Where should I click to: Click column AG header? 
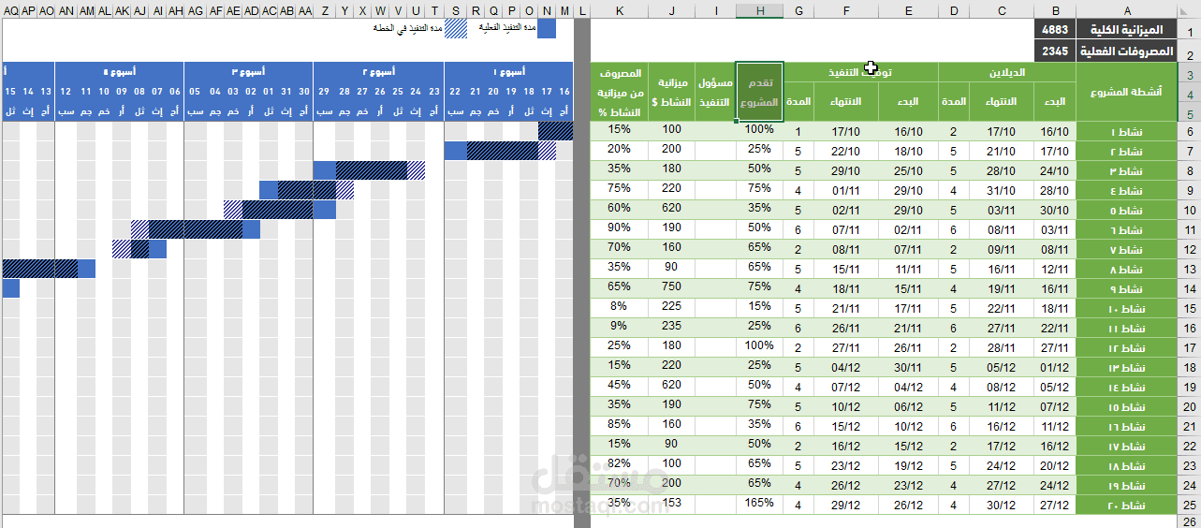[195, 10]
